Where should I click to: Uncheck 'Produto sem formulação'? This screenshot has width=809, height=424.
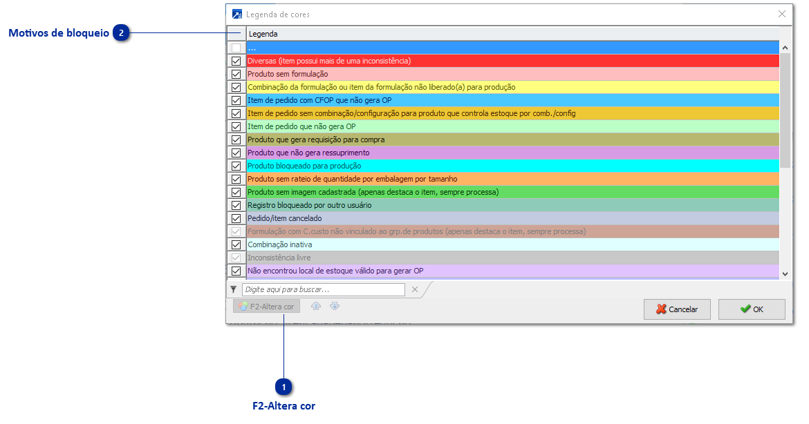tap(236, 73)
